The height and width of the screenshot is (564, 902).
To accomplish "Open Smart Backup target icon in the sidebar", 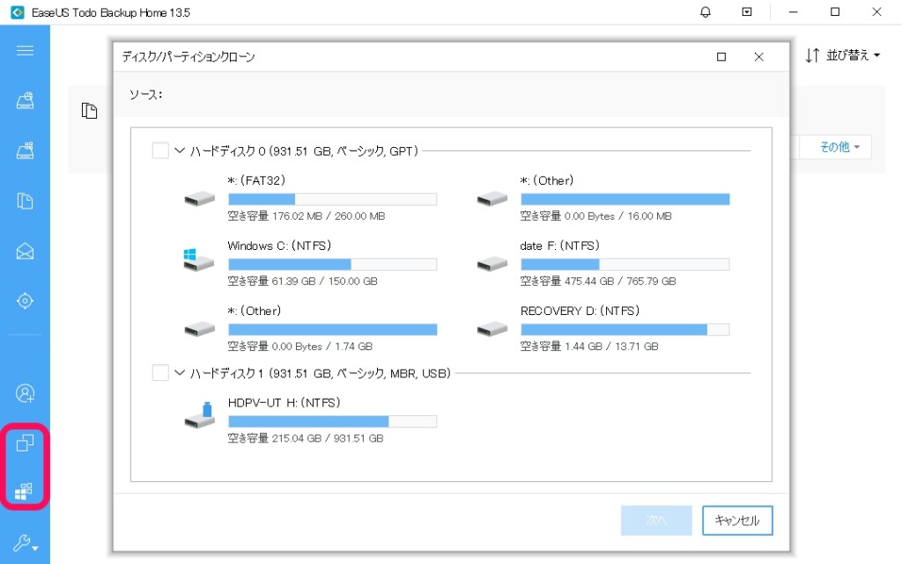I will click(x=25, y=300).
